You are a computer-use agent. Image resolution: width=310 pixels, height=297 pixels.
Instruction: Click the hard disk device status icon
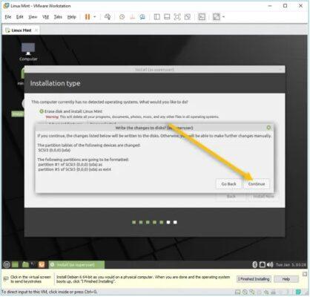coord(238,292)
